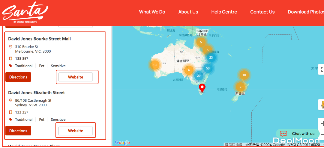
Task: Expand the blue 29 cluster marker
Action: tap(199, 76)
